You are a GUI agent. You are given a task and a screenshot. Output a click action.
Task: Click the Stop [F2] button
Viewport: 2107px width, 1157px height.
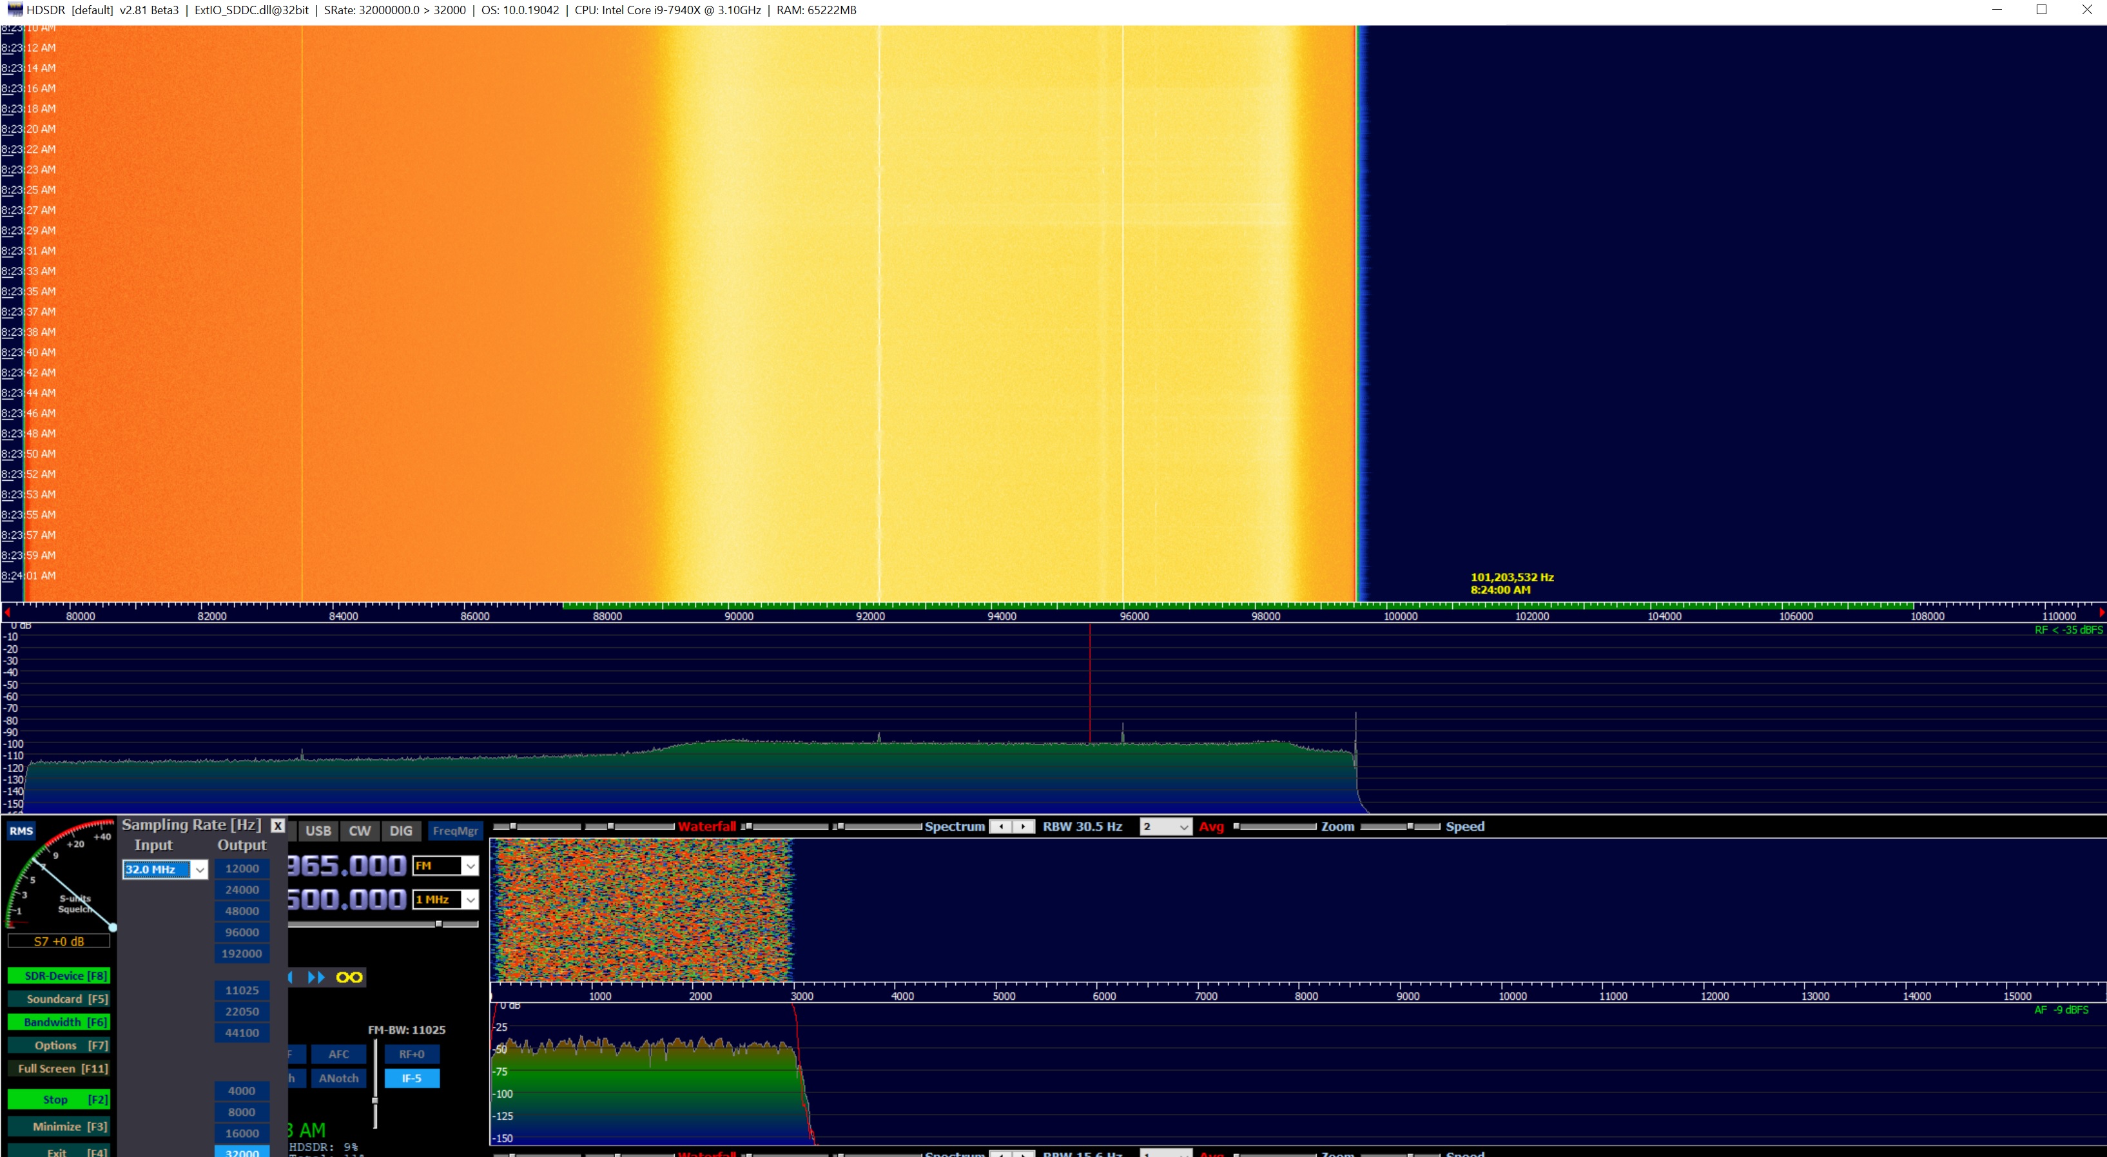click(x=58, y=1099)
